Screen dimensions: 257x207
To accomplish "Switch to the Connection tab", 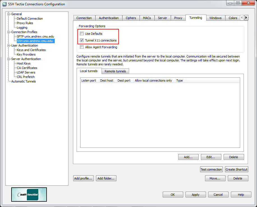I will click(84, 18).
